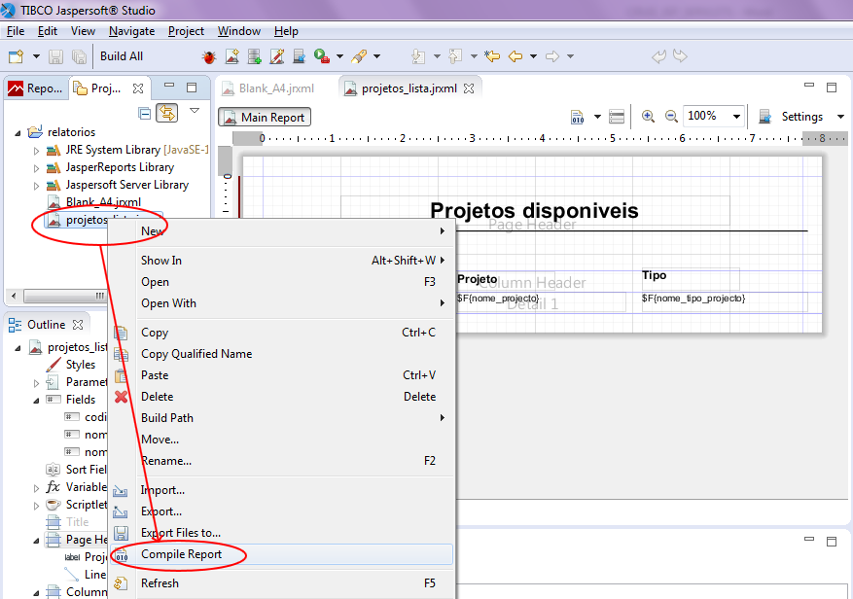Click the Main Report button
Screen dimensions: 853x599
tap(265, 117)
